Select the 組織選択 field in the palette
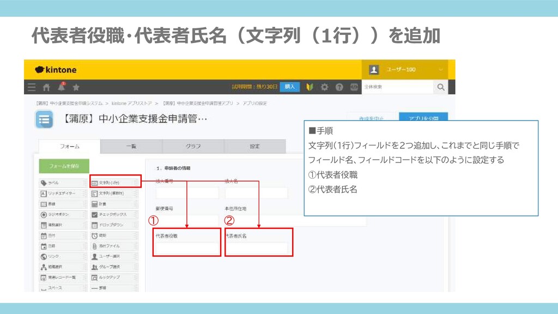The width and height of the screenshot is (558, 314). click(x=62, y=267)
